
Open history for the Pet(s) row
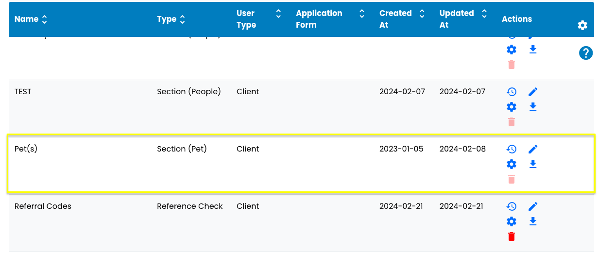(511, 149)
